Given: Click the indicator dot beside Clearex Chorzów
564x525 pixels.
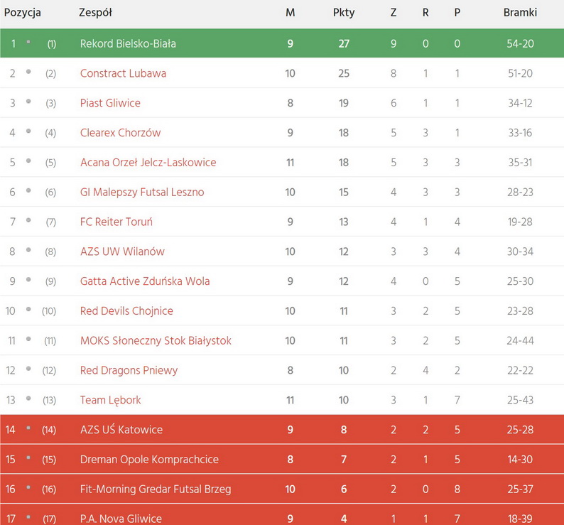Looking at the screenshot, I should (x=28, y=131).
